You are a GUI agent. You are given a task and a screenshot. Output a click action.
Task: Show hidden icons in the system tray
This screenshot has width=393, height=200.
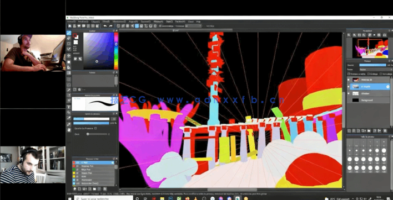(354, 199)
